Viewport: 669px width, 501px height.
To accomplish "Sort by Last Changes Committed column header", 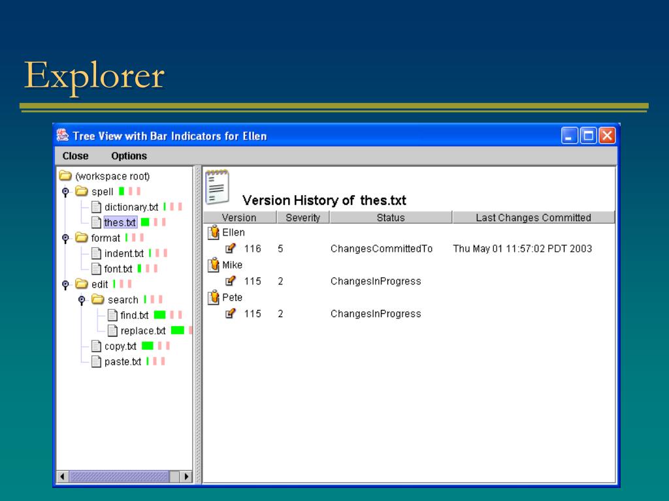I will 533,217.
